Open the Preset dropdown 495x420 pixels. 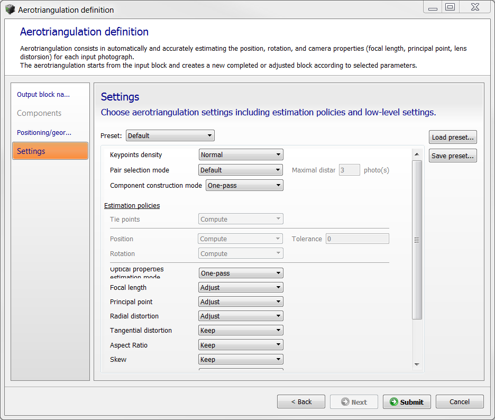(170, 135)
